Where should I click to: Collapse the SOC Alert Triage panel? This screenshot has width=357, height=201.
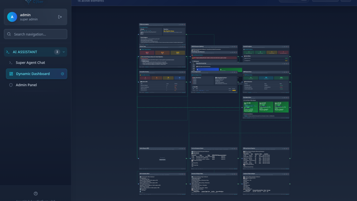coord(179,47)
